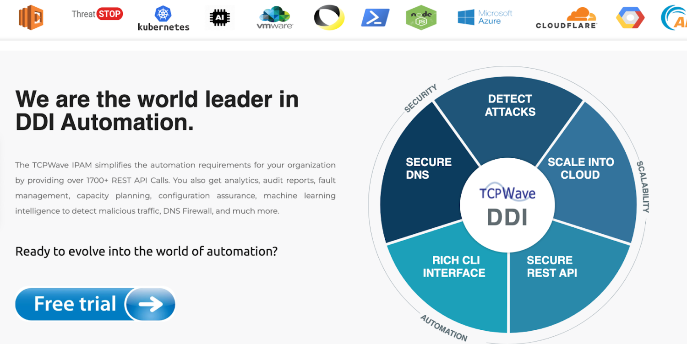The width and height of the screenshot is (687, 344).
Task: Click the Free trial button
Action: [95, 304]
